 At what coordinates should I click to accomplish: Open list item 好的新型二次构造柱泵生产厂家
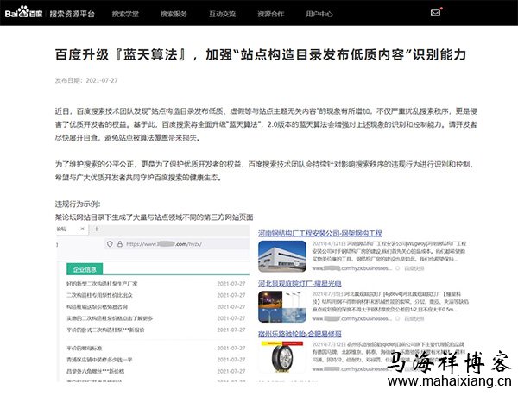pyautogui.click(x=102, y=284)
